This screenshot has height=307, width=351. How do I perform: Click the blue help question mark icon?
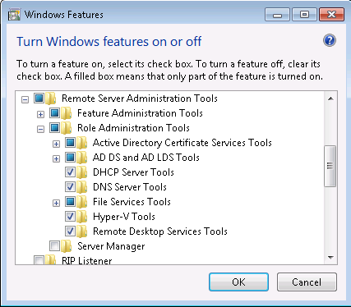330,40
